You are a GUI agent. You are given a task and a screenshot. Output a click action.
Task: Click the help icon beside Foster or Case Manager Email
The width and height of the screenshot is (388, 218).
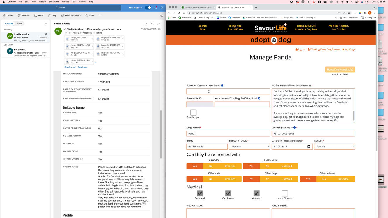(222, 85)
